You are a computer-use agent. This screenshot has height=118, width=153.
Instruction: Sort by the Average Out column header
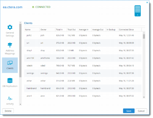pos(99,30)
